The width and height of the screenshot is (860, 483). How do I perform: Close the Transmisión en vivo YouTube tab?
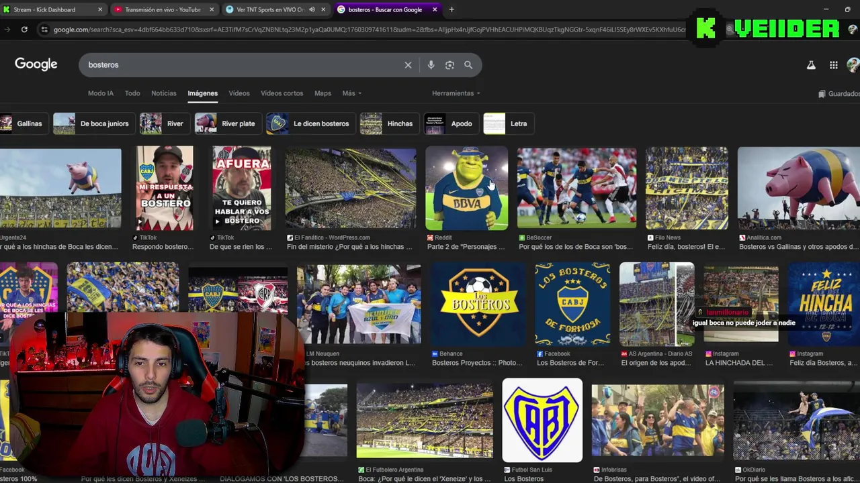point(212,9)
